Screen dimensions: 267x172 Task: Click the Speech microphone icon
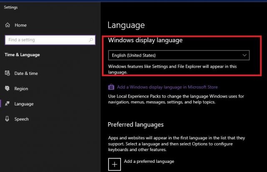point(8,119)
